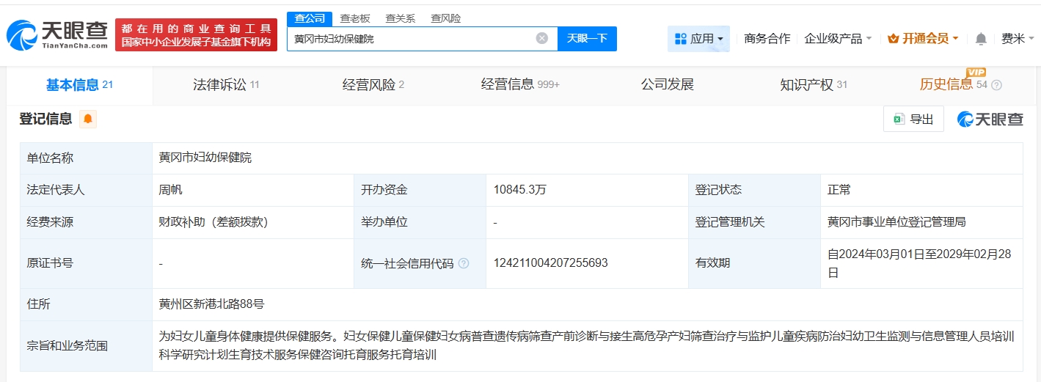Click the help icon next to 历史信息
This screenshot has height=382, width=1041.
tap(996, 85)
